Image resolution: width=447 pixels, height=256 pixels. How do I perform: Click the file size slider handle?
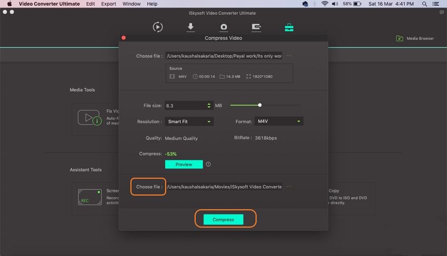click(260, 105)
